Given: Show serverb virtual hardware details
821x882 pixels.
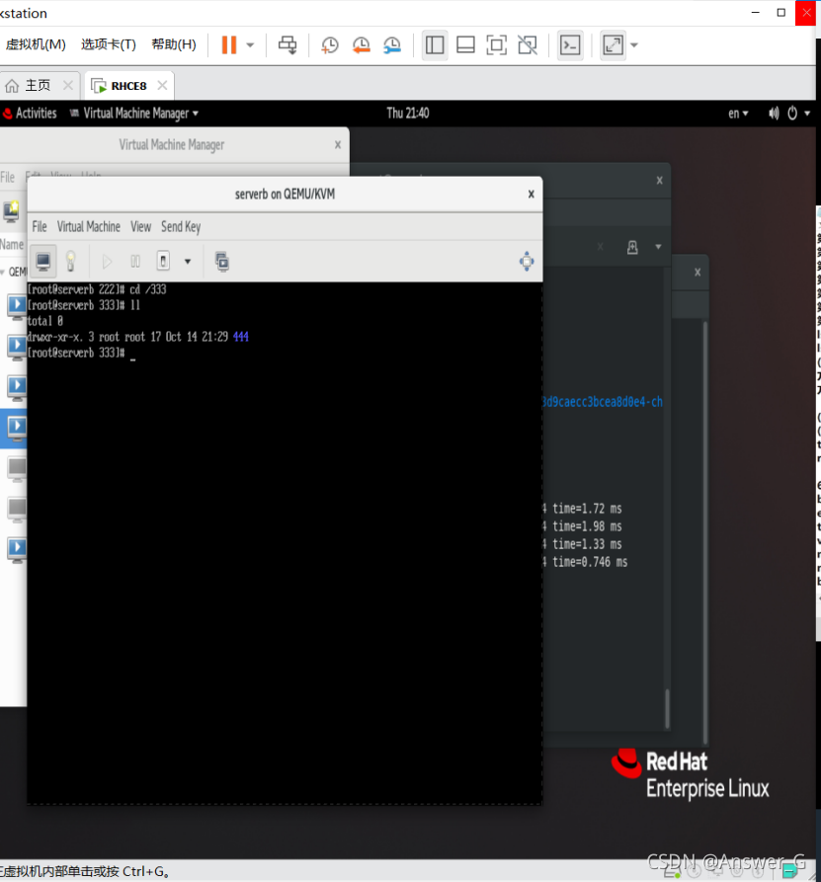Looking at the screenshot, I should [x=70, y=261].
